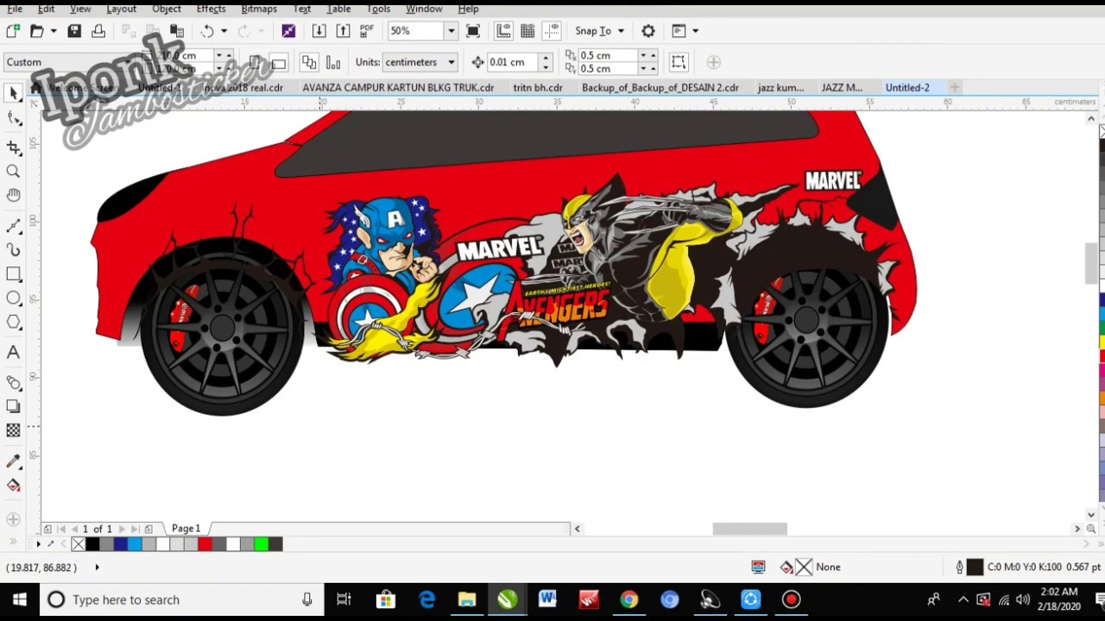
Task: Click the Print icon
Action: [x=98, y=31]
